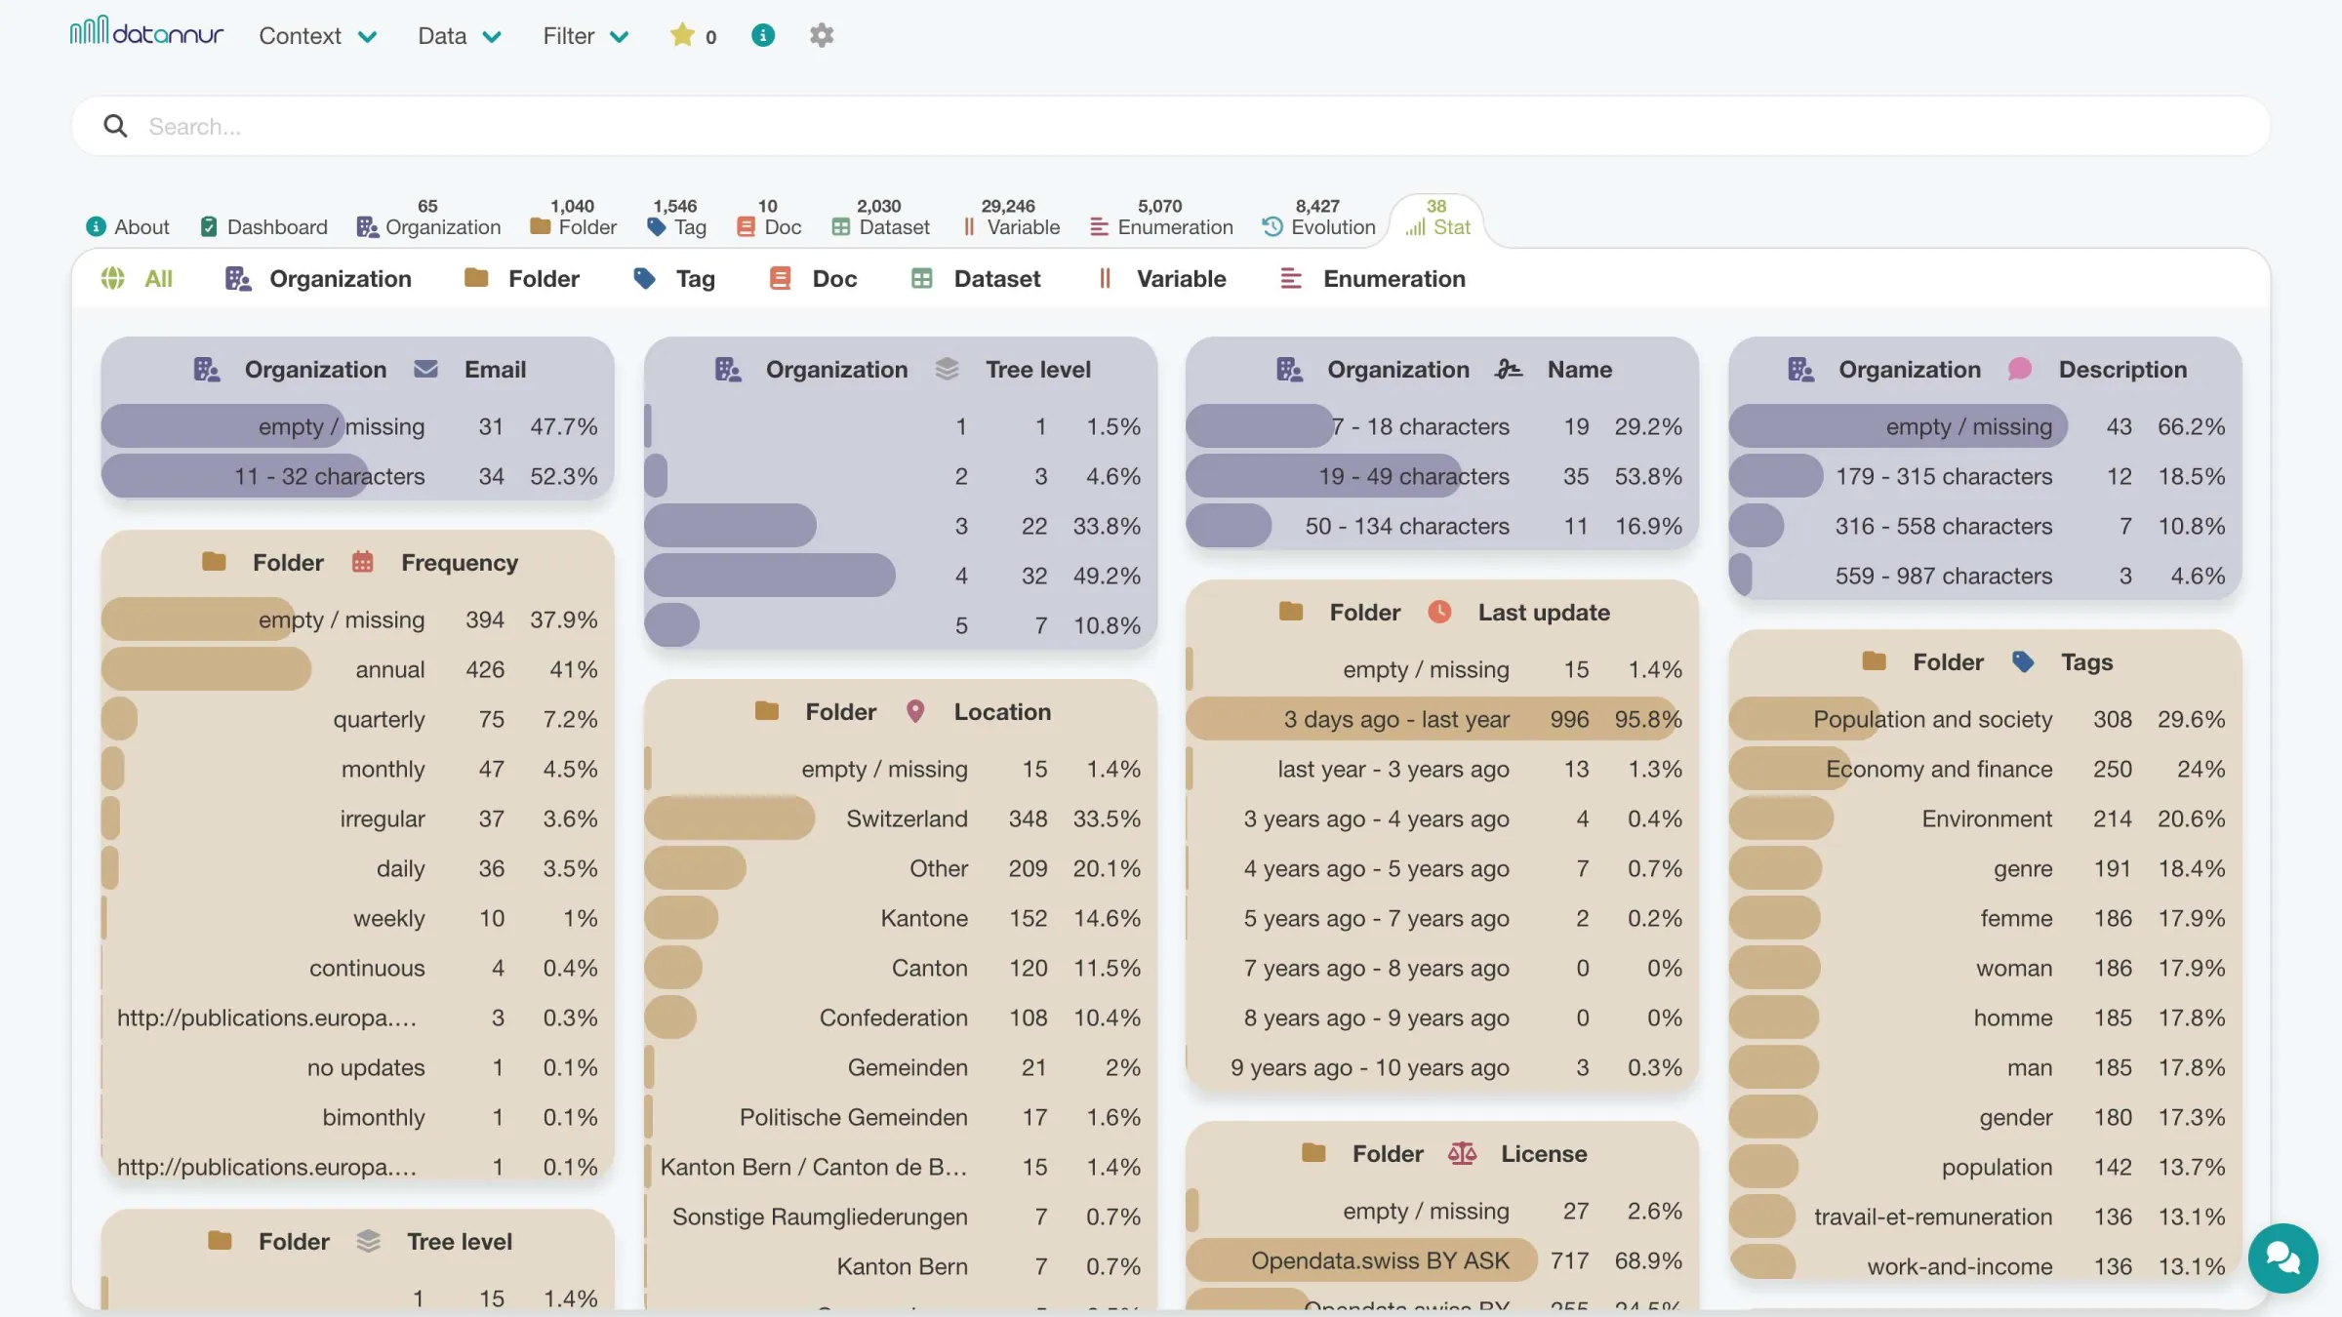The height and width of the screenshot is (1317, 2342).
Task: Click envelope icon in Email card header
Action: (x=425, y=370)
